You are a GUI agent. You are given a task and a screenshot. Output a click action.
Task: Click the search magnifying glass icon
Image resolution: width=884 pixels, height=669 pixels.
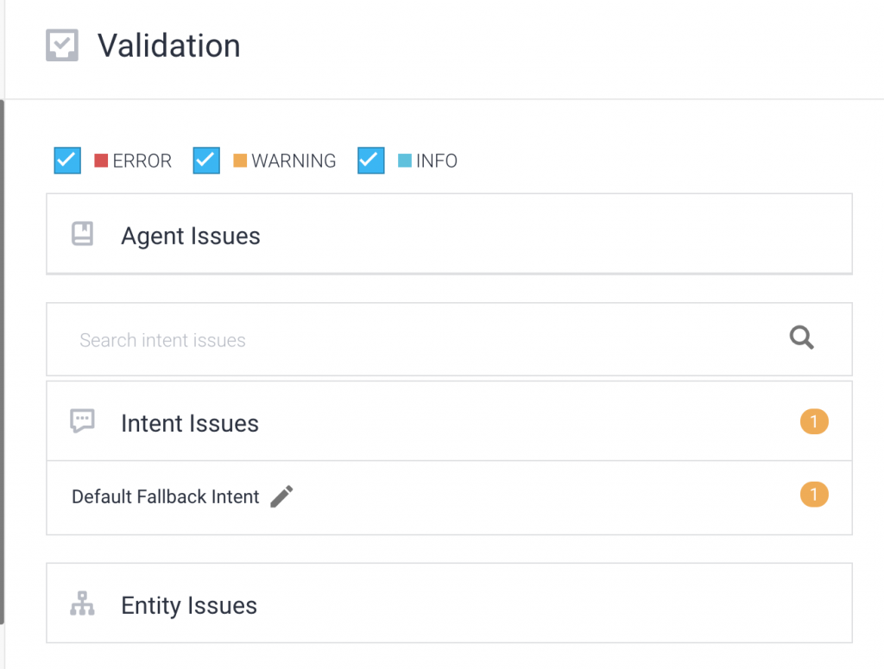pos(802,338)
